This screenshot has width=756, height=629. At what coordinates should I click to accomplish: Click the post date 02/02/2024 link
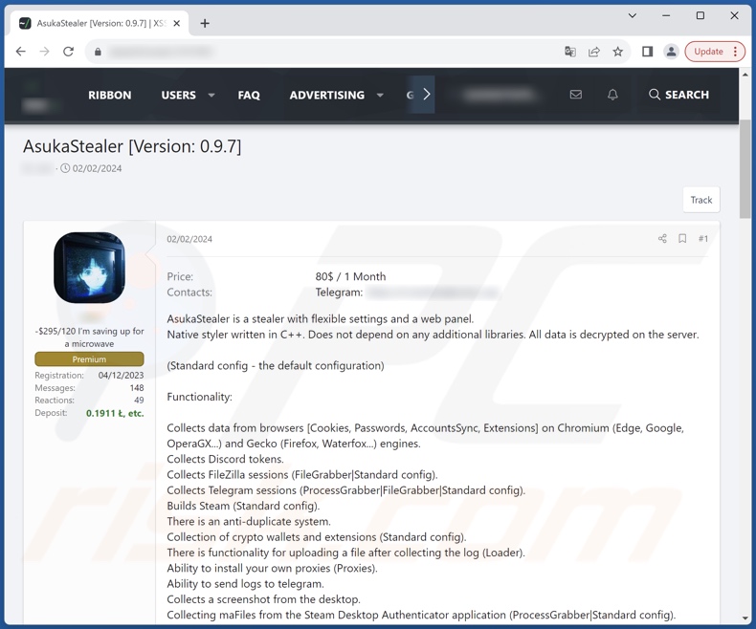click(x=189, y=239)
